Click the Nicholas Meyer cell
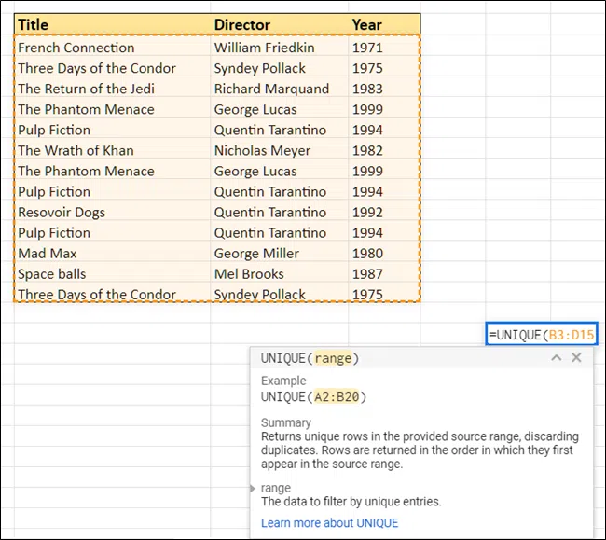The image size is (606, 540). coord(278,150)
